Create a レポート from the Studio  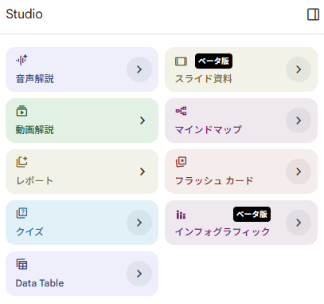(x=82, y=172)
